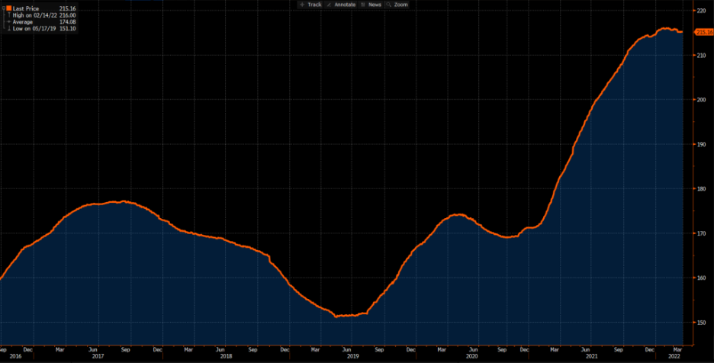Select the Zoom magnifier tool
Screen dimensions: 714x363
(397, 5)
